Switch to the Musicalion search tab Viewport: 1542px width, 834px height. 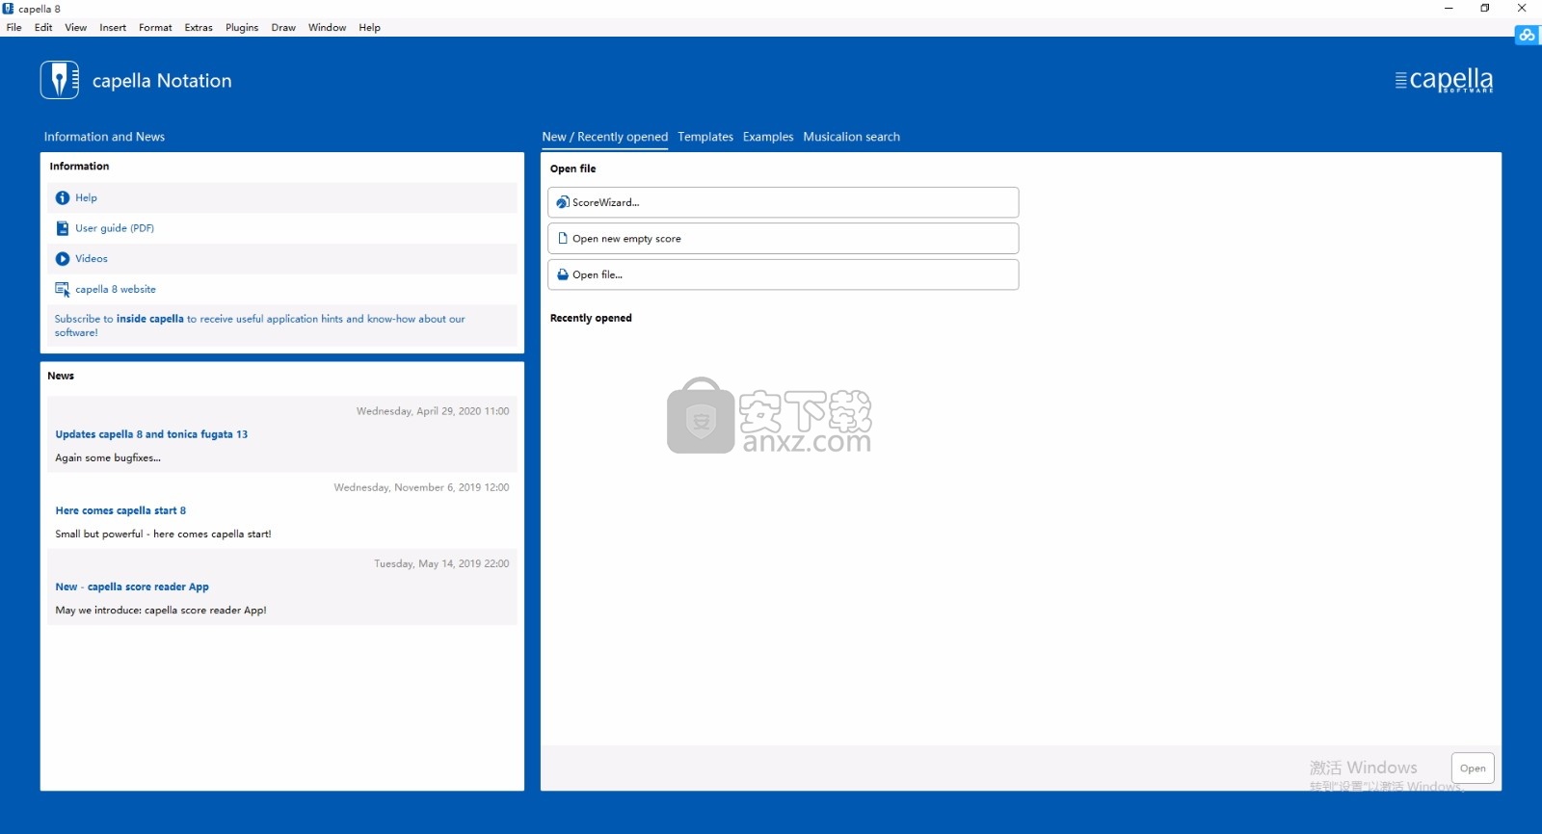click(x=851, y=137)
